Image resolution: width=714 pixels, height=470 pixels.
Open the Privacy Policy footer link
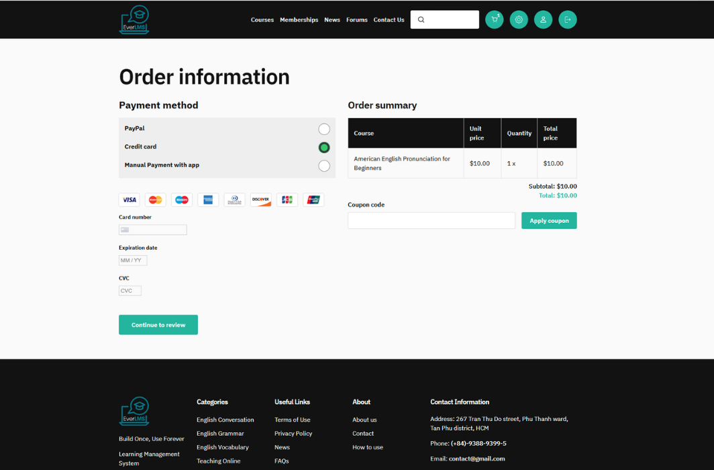point(293,434)
